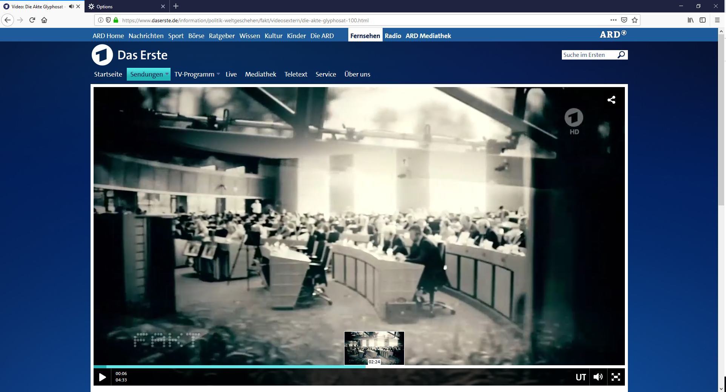Play the video with the play button
726x392 pixels.
pyautogui.click(x=102, y=377)
